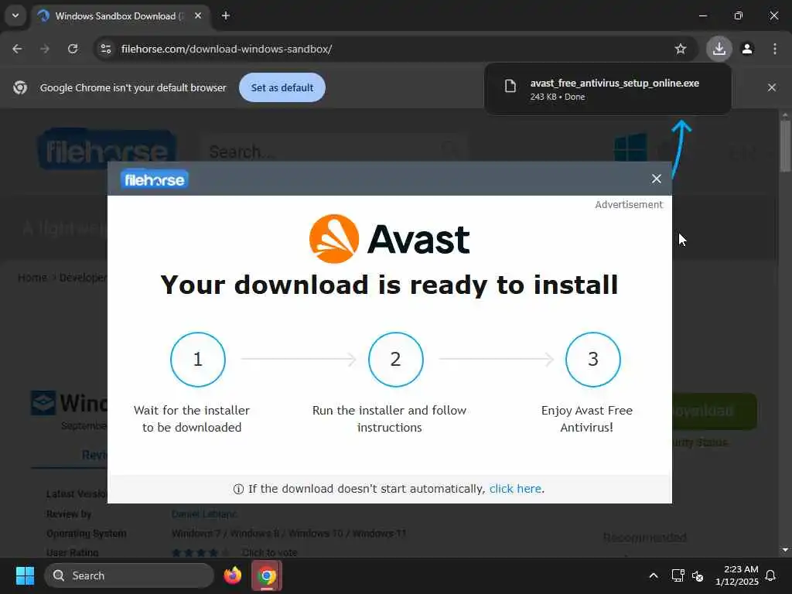
Task: Click the Avast orange logo
Action: point(334,239)
